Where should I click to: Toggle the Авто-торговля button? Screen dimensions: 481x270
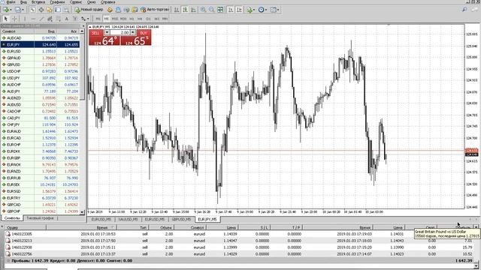coord(155,10)
